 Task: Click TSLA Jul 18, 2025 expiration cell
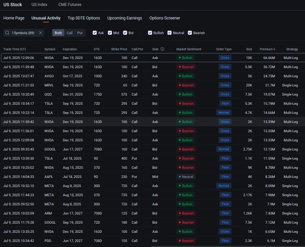pyautogui.click(x=72, y=158)
